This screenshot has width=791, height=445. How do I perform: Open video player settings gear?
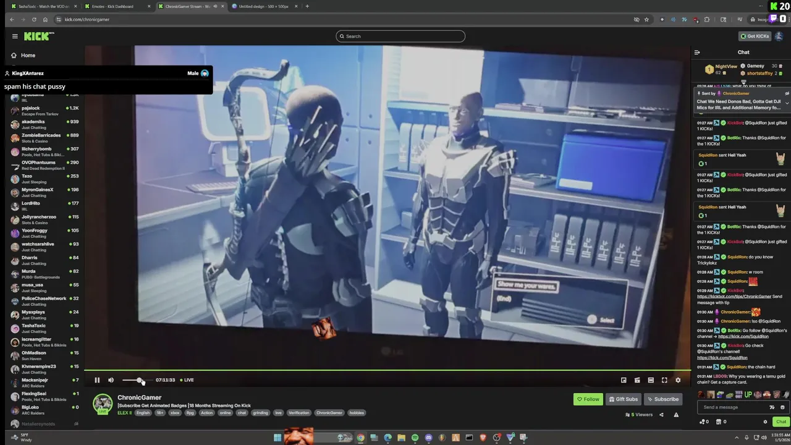[x=678, y=380]
